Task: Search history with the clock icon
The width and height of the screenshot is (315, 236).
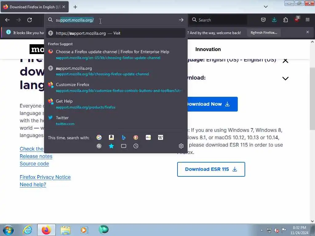Action: point(136,146)
